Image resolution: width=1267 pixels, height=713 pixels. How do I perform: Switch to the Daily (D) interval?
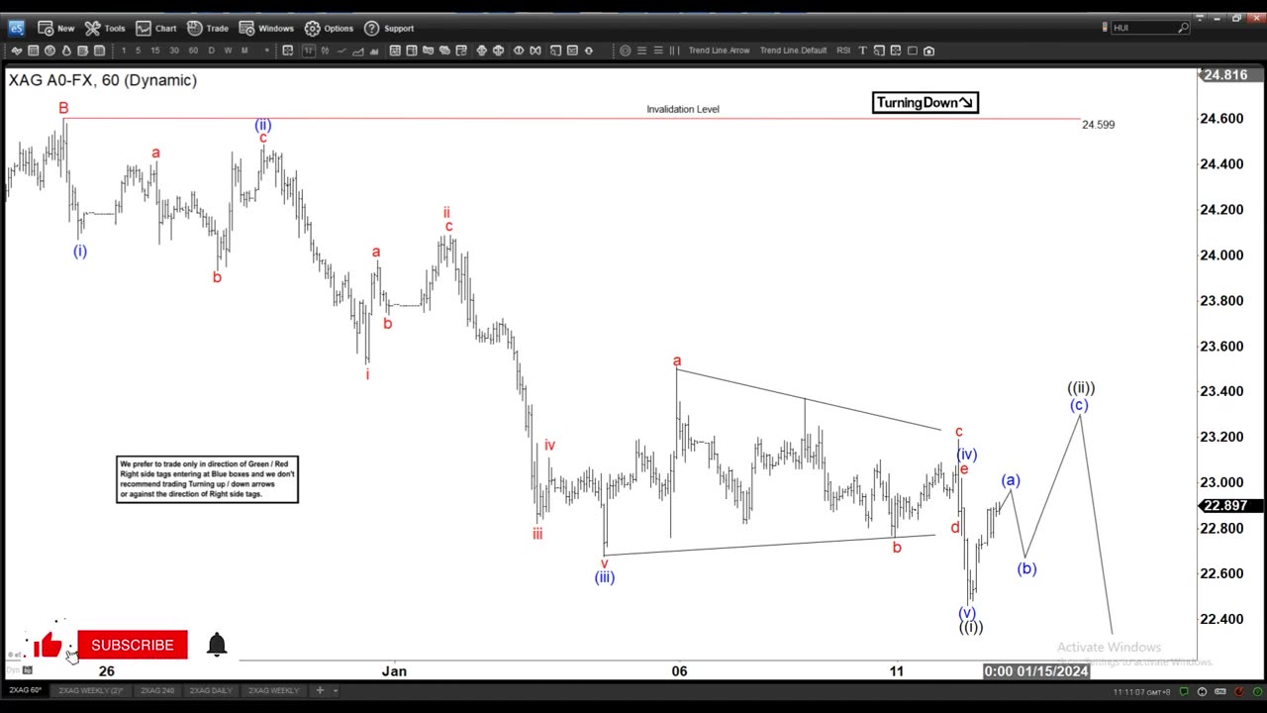(x=211, y=51)
